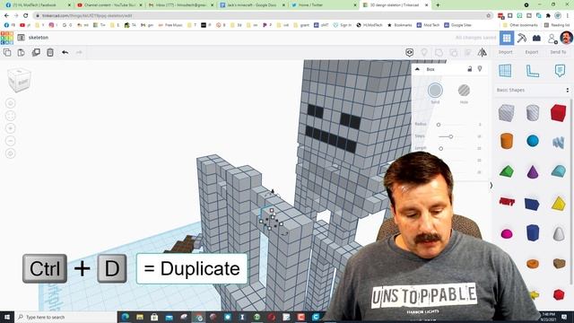The height and width of the screenshot is (323, 574).
Task: Redo the undone action
Action: 79,52
